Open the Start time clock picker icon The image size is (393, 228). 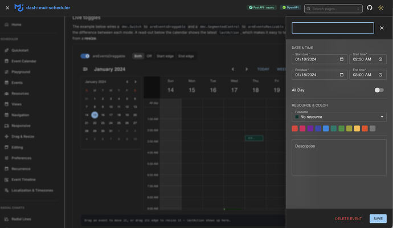click(x=380, y=59)
